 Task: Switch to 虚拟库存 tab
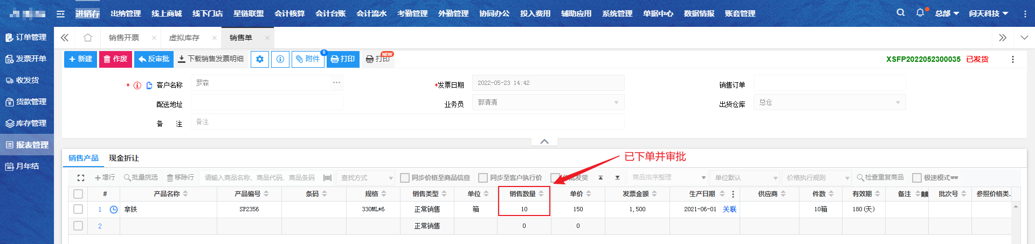[184, 38]
